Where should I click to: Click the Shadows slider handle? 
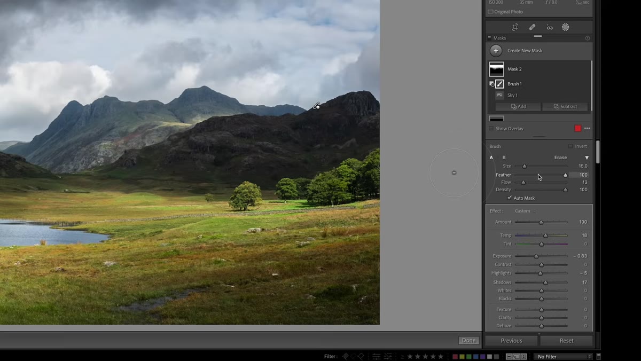[545, 282]
